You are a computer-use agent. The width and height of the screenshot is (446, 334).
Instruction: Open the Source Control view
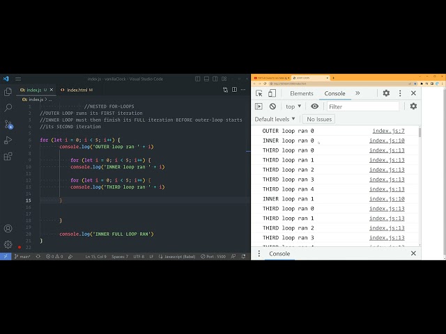click(x=8, y=124)
